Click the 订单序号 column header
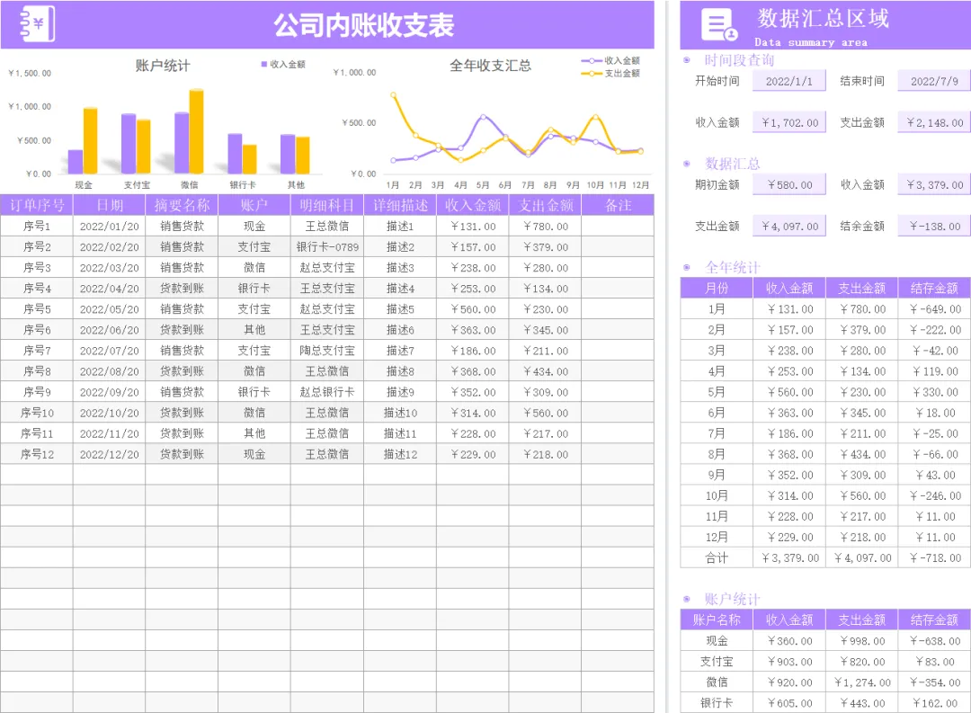Image resolution: width=971 pixels, height=713 pixels. (37, 205)
